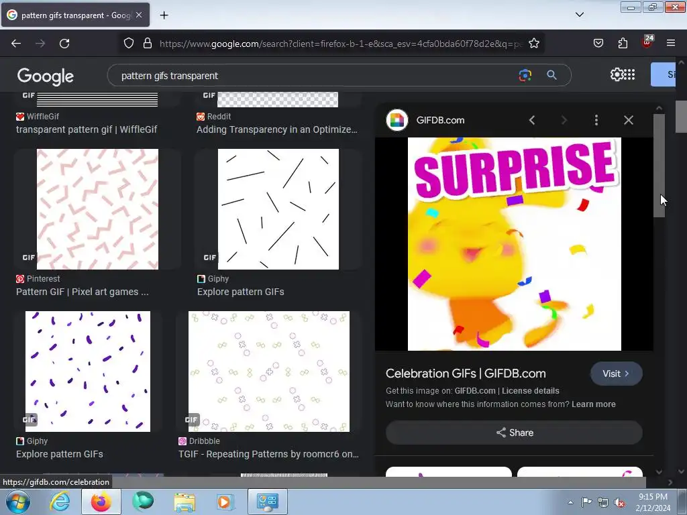Click the GIFDB.com site logo in preview panel
Image resolution: width=687 pixels, height=515 pixels.
[397, 120]
